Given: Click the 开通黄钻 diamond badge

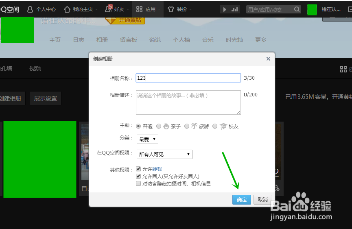Looking at the screenshot, I should [125, 20].
